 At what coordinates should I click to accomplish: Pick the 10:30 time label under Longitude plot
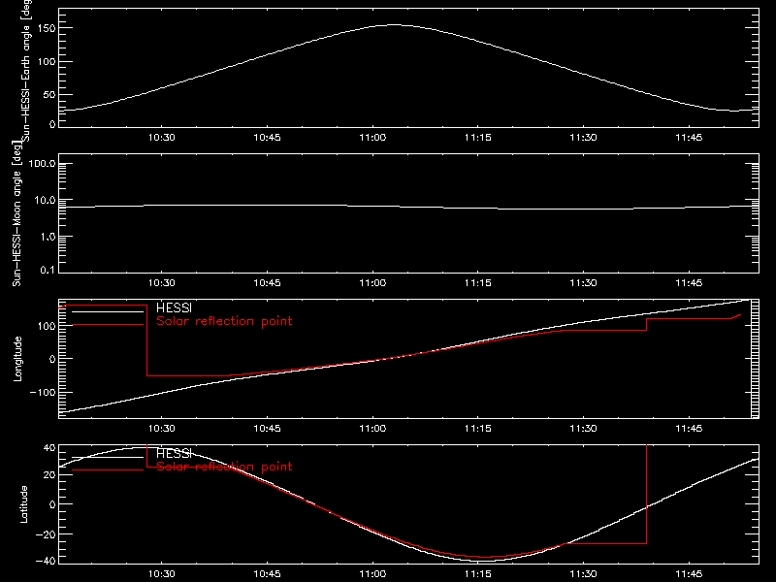point(162,429)
